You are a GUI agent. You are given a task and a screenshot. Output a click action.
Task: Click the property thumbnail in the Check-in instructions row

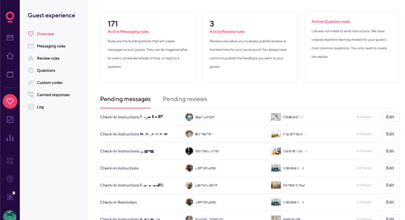click(x=276, y=168)
